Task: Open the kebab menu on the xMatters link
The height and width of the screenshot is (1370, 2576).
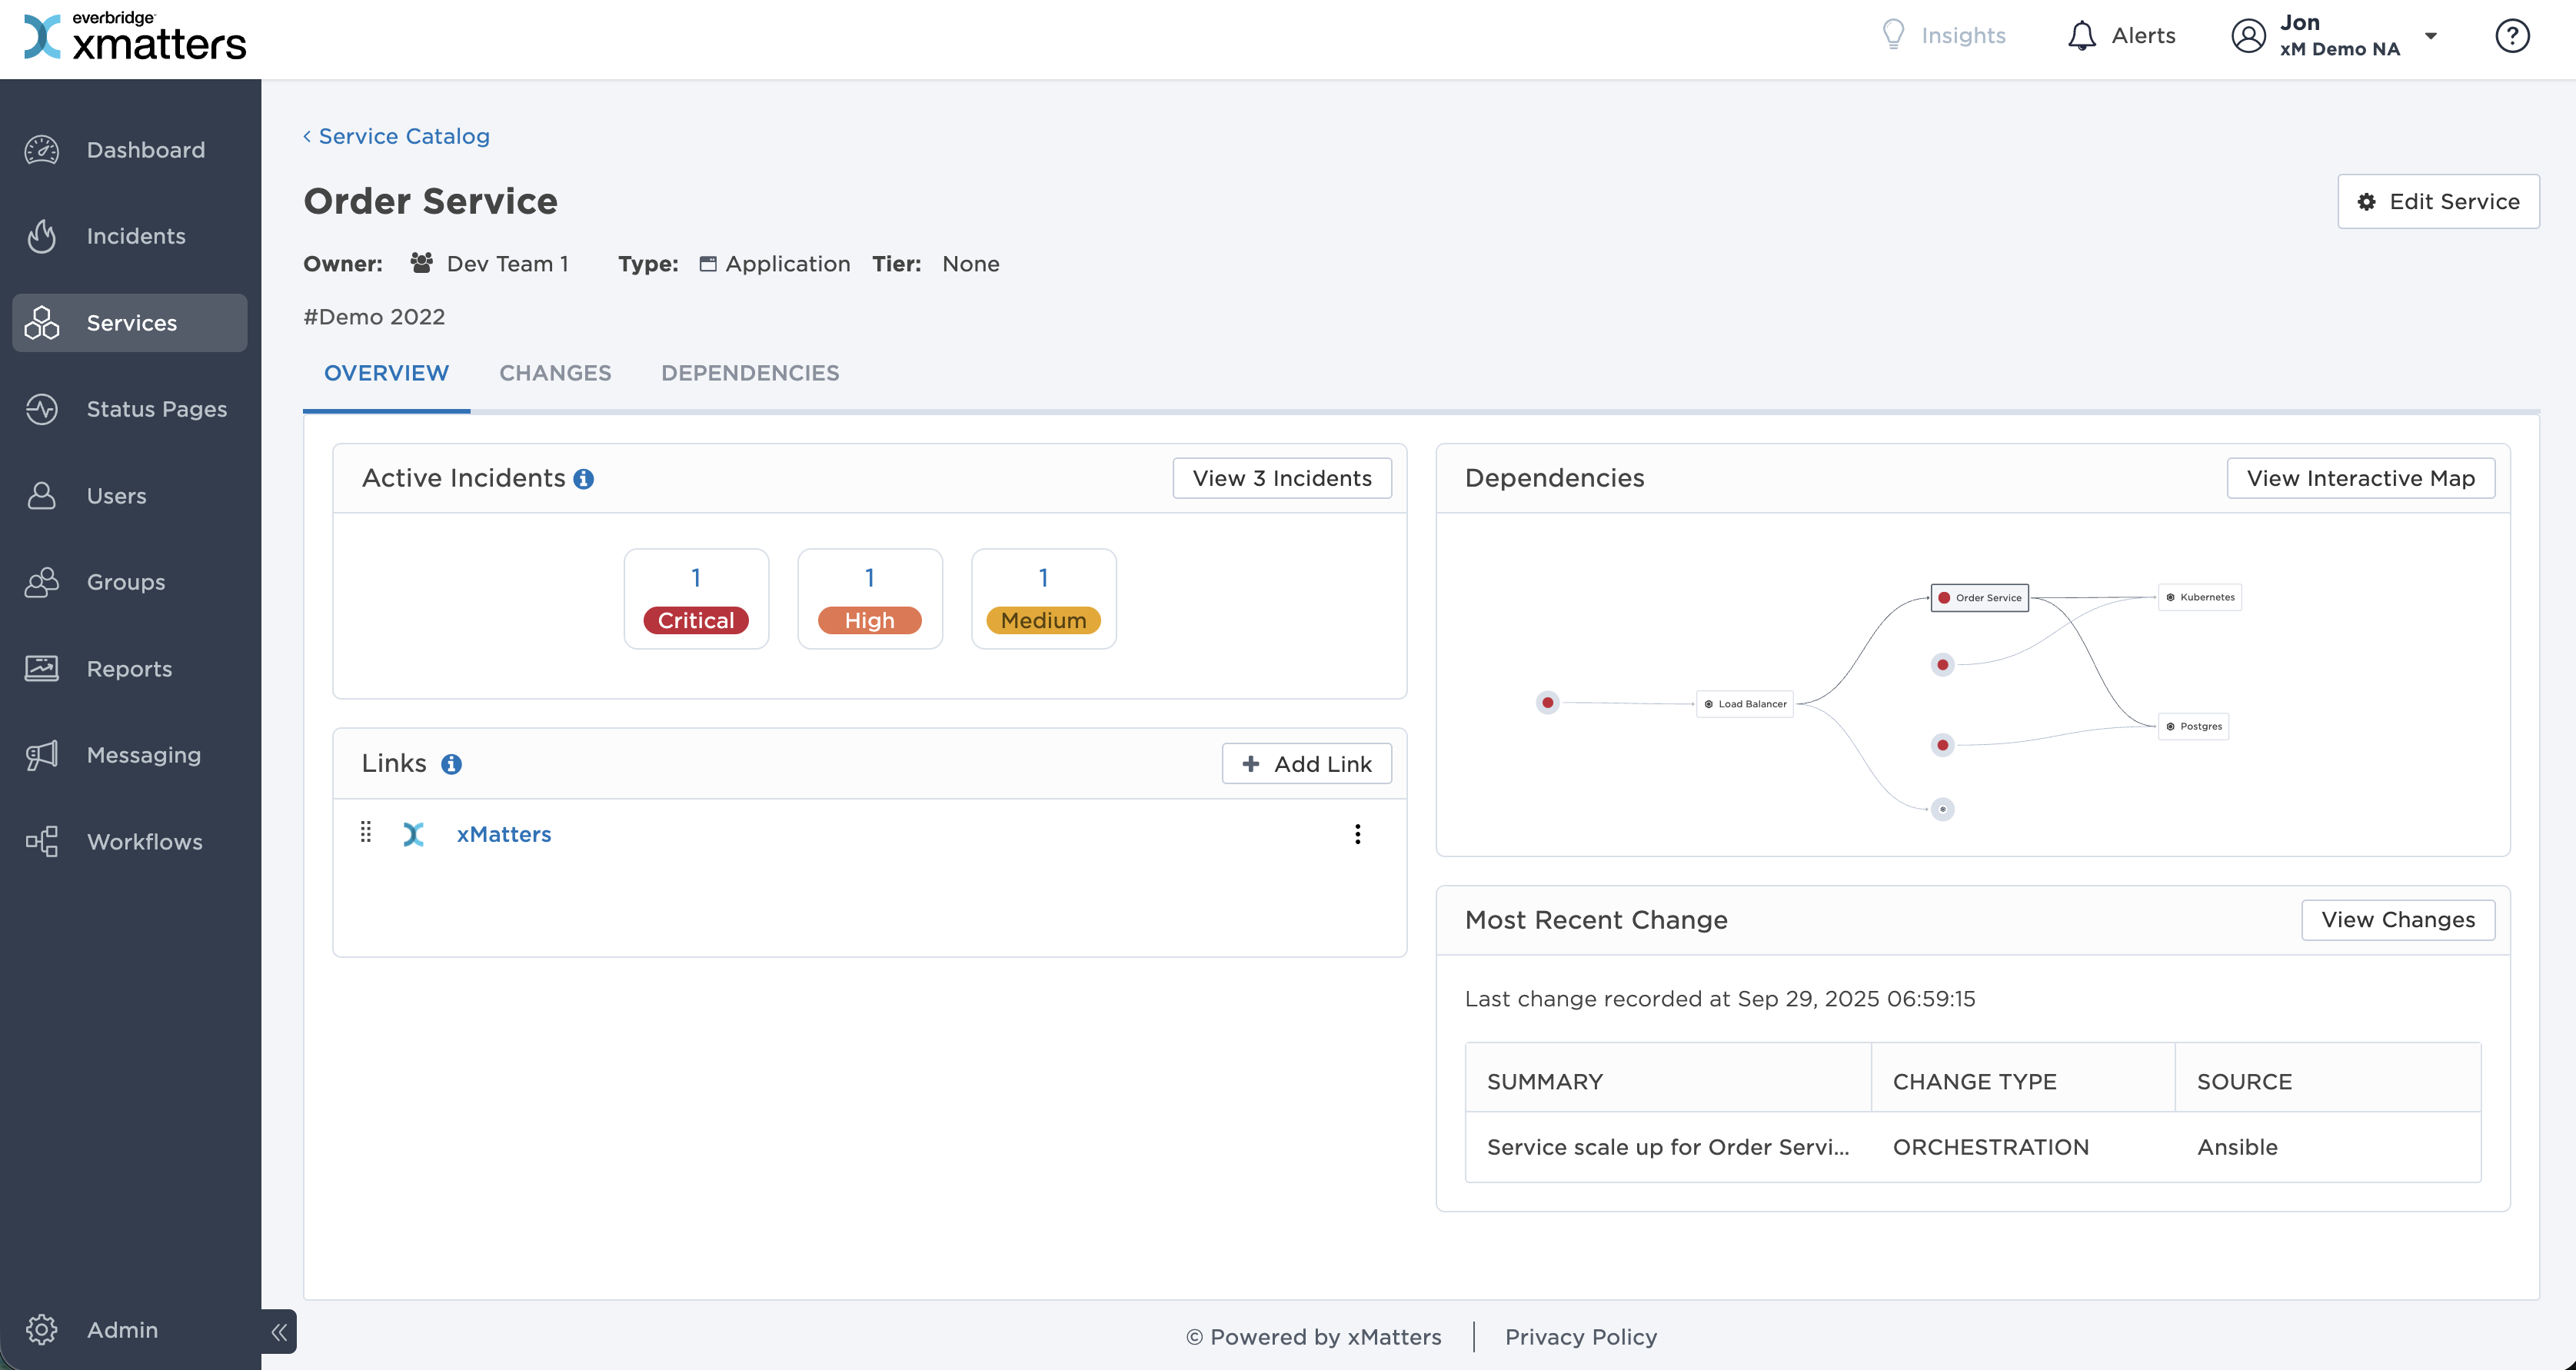Action: click(1358, 833)
